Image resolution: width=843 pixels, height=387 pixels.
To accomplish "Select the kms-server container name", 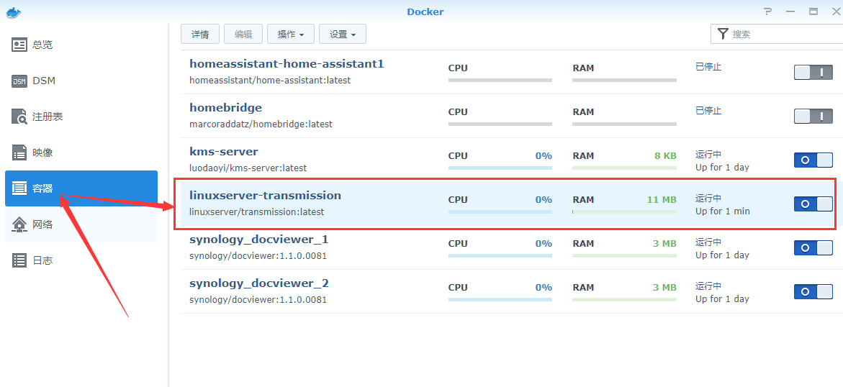I will 224,152.
